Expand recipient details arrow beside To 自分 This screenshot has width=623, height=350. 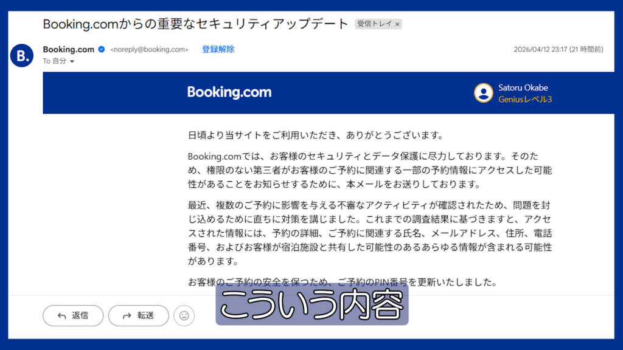pyautogui.click(x=72, y=61)
